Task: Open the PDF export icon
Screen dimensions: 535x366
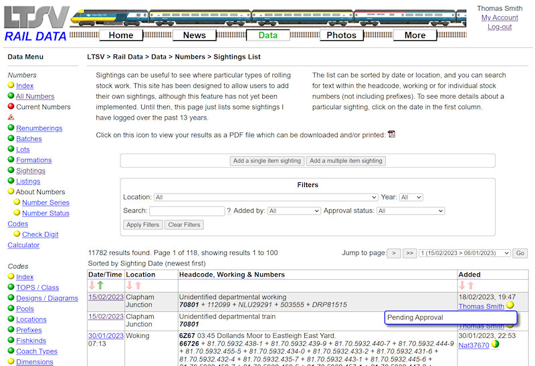Action: pyautogui.click(x=391, y=134)
